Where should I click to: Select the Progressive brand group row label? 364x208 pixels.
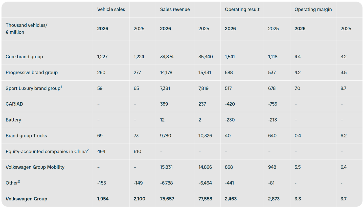coord(32,73)
